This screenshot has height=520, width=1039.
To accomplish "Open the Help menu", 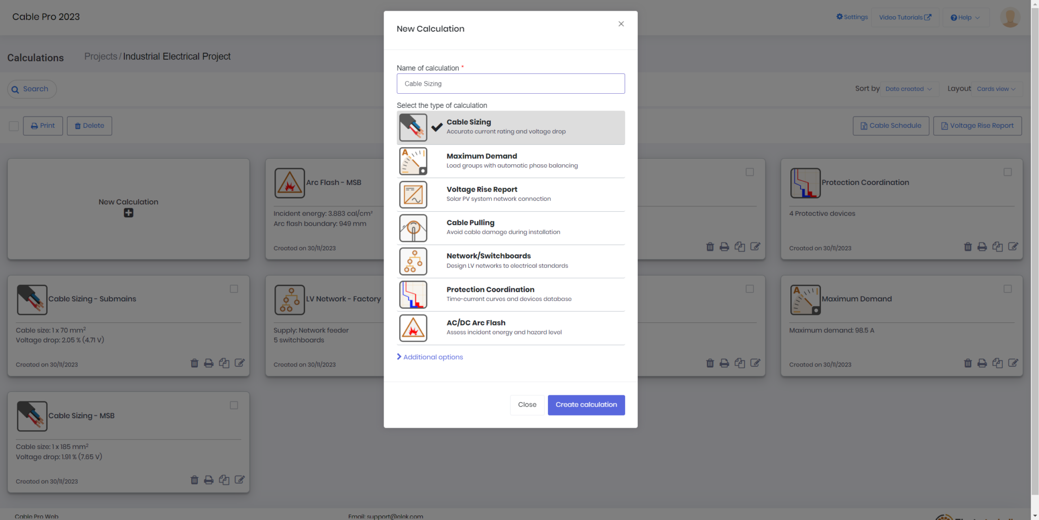I will click(x=964, y=18).
